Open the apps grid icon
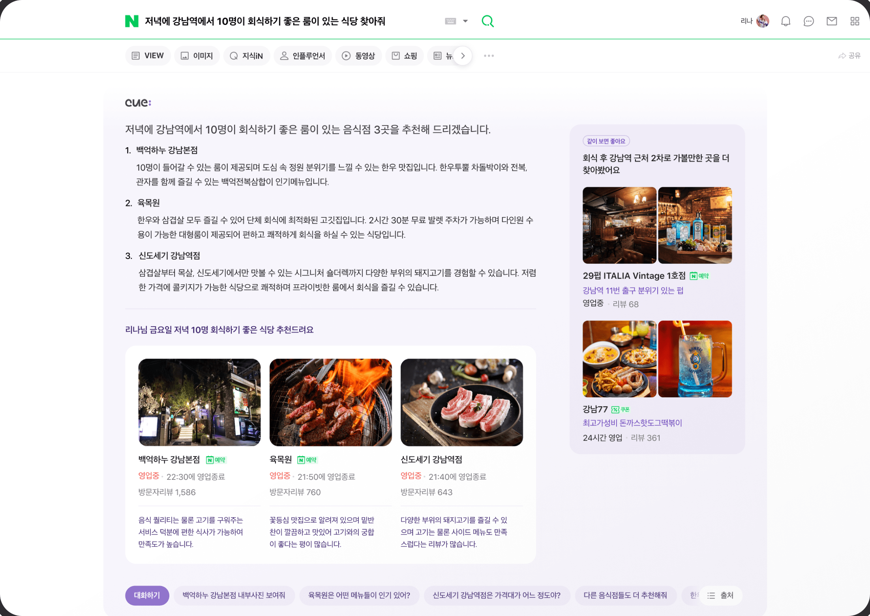The width and height of the screenshot is (870, 616). coord(855,21)
